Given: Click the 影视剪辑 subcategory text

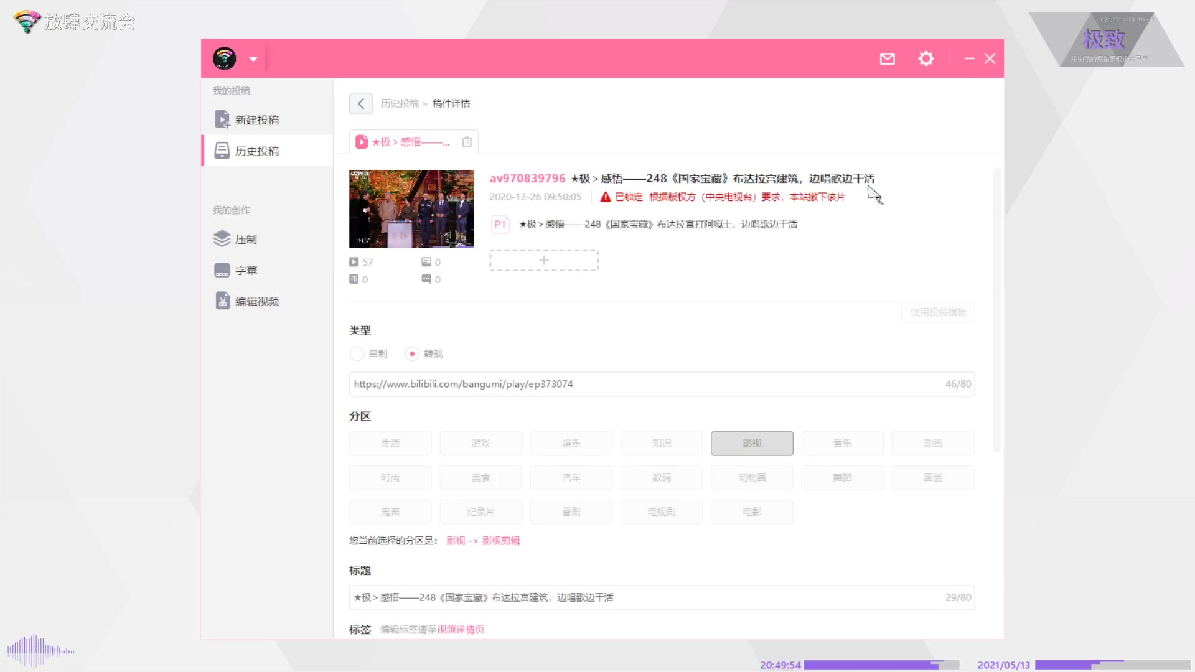Looking at the screenshot, I should coord(501,541).
